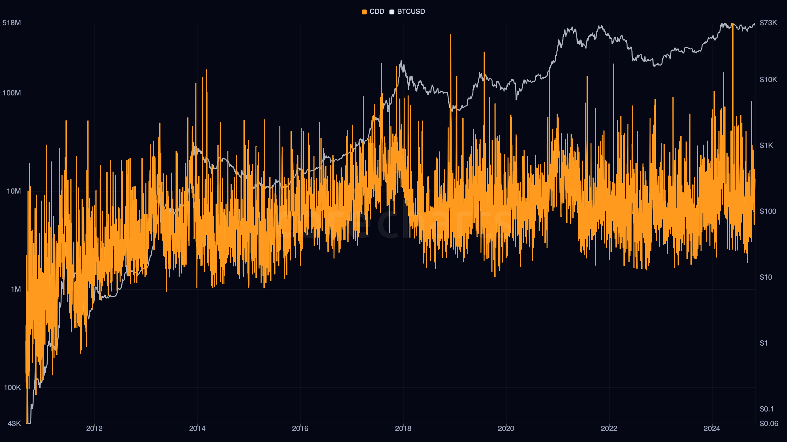Click the 2018 x-axis label
The height and width of the screenshot is (442, 787).
click(403, 428)
